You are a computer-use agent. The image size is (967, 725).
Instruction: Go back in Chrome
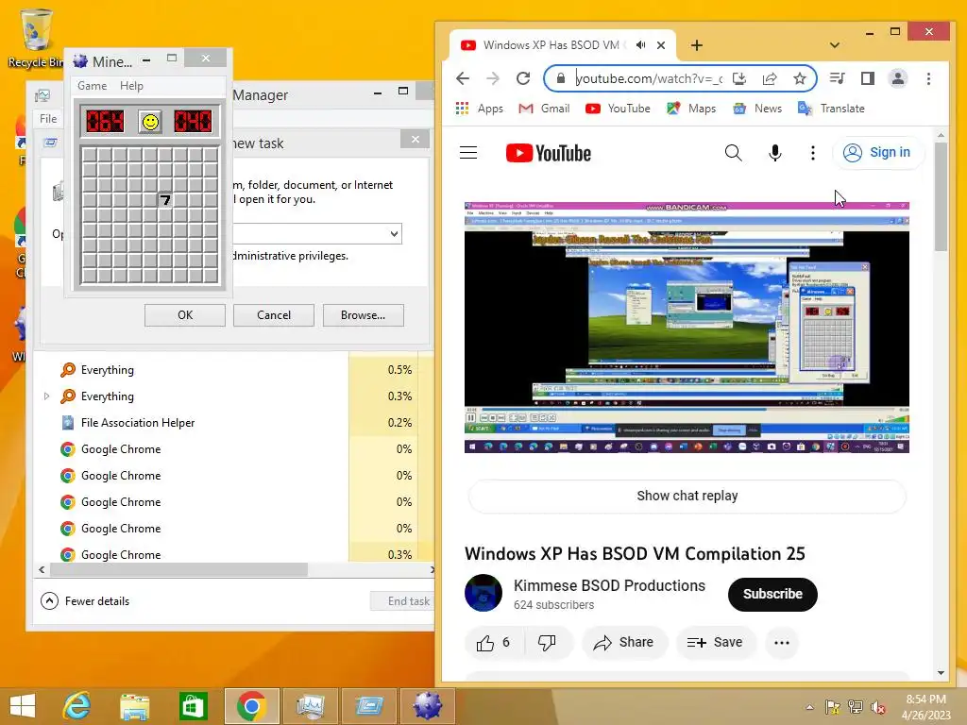tap(463, 78)
